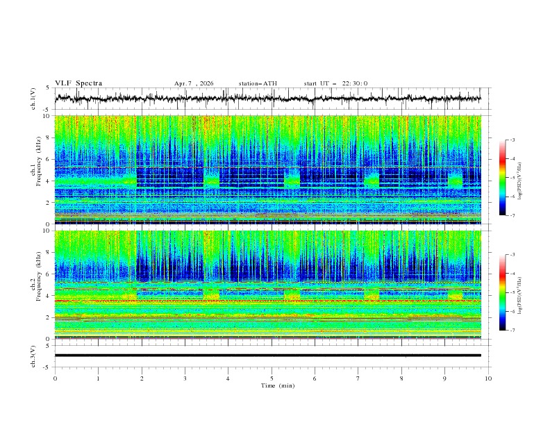Screen dimensions: 550x425
Task: Click the upper PSD color scale bar
Action: coord(502,177)
